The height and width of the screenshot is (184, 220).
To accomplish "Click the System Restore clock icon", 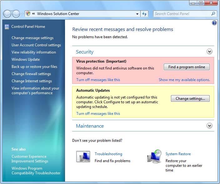I will pyautogui.click(x=154, y=156).
